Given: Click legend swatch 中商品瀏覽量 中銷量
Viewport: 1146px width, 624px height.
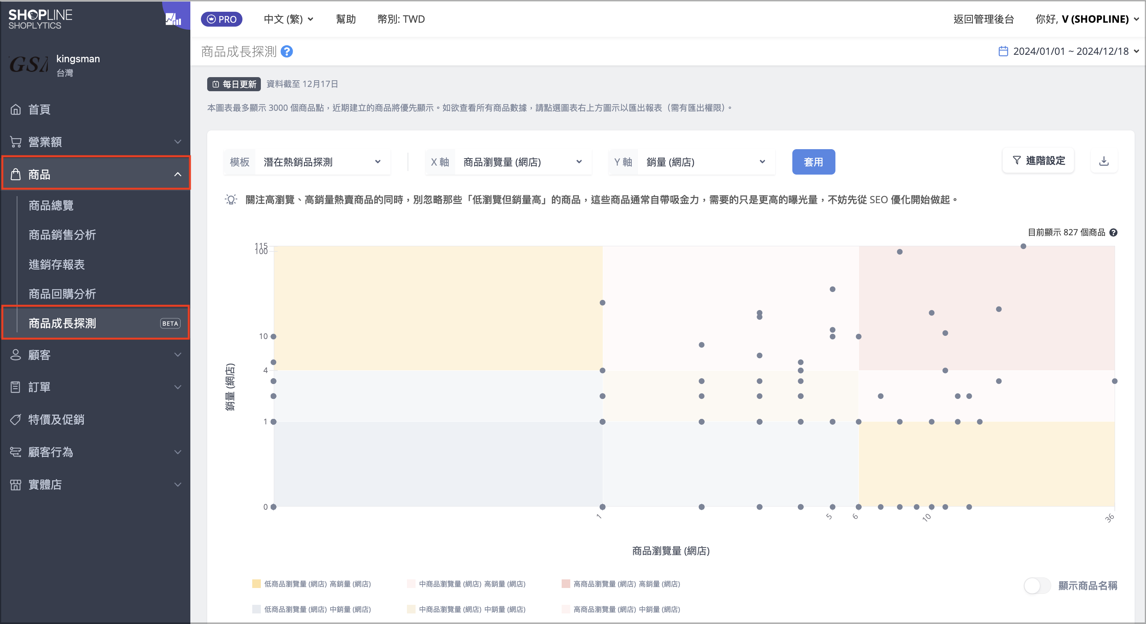Looking at the screenshot, I should pyautogui.click(x=411, y=610).
